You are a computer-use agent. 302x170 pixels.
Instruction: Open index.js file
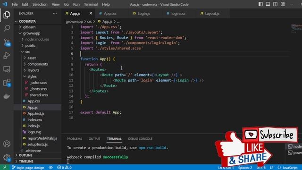point(38,126)
